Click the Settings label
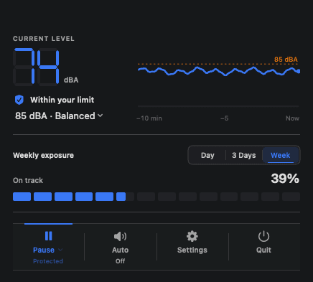This screenshot has height=282, width=313. point(192,250)
